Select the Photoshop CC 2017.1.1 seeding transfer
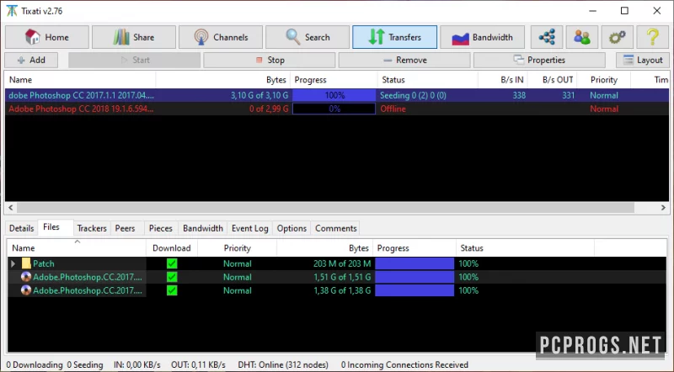The width and height of the screenshot is (674, 372). point(336,95)
